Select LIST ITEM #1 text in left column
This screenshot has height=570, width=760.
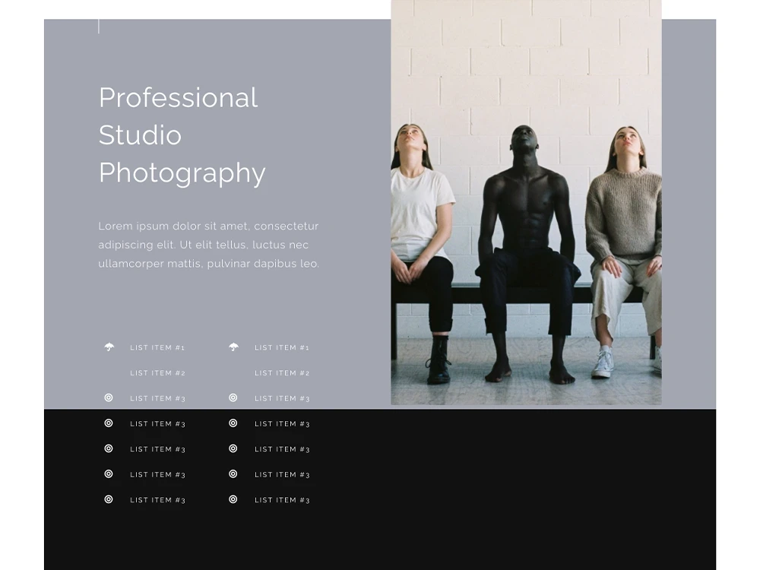point(157,347)
